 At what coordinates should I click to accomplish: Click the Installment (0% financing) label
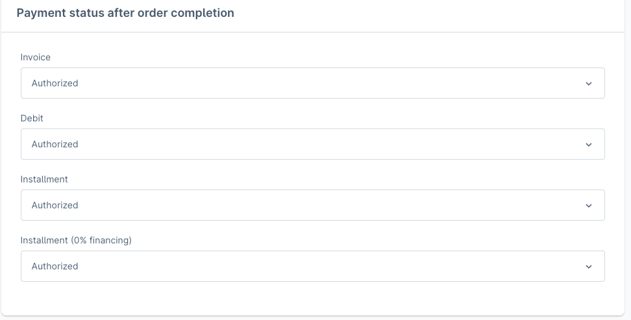pyautogui.click(x=76, y=240)
